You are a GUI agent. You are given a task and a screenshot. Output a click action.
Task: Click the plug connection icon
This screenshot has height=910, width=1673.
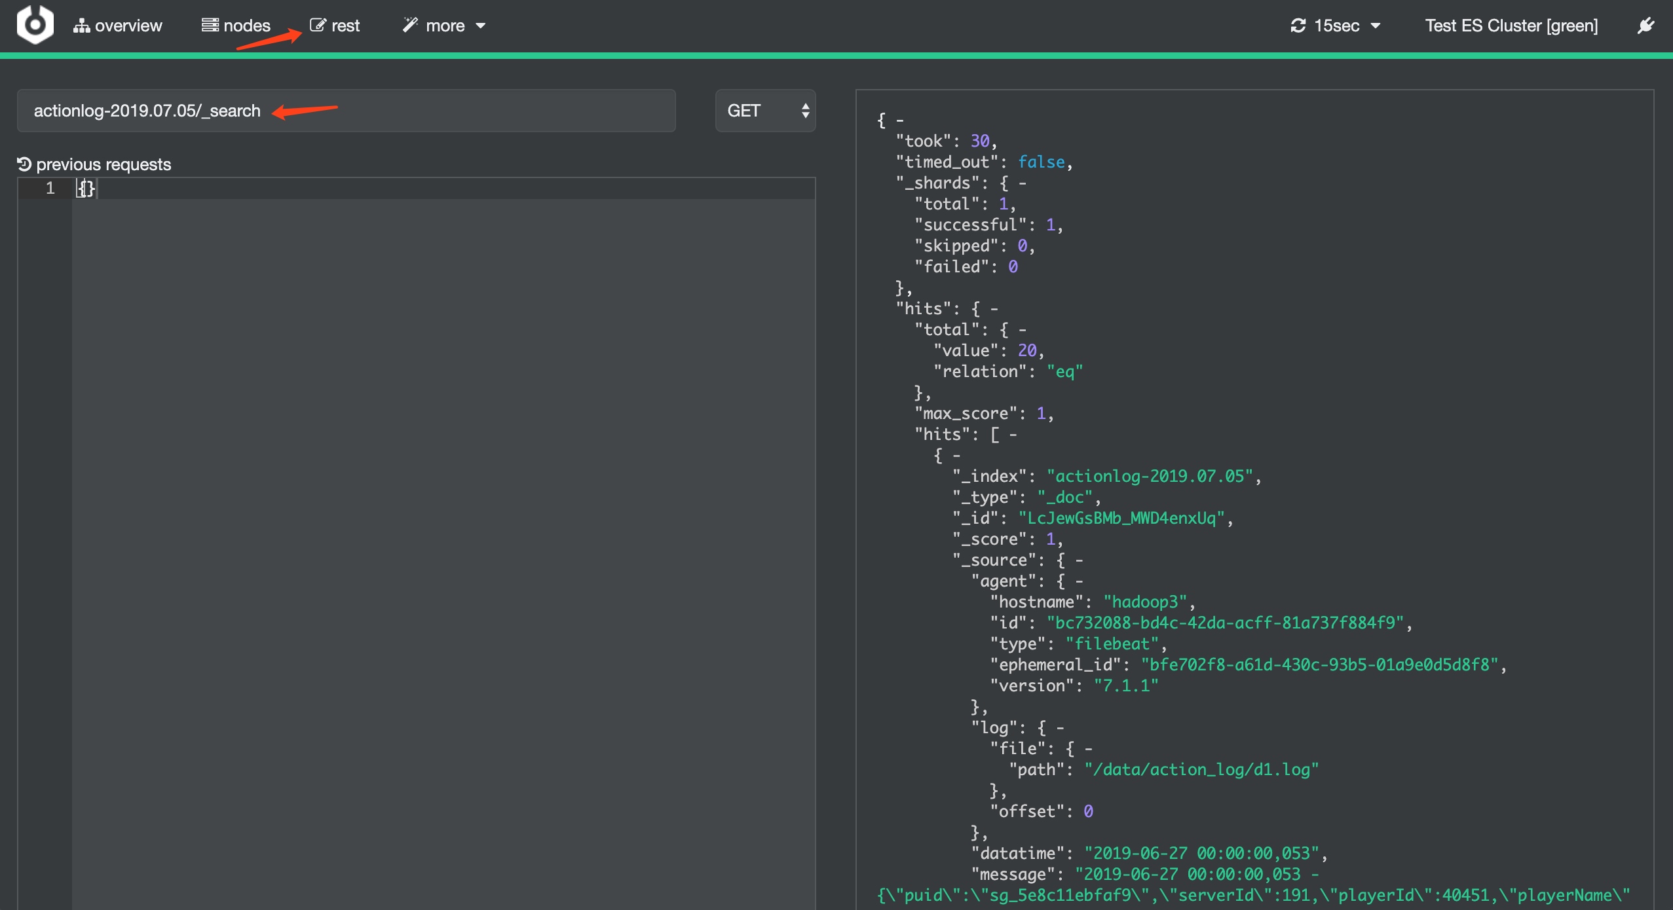pyautogui.click(x=1645, y=26)
